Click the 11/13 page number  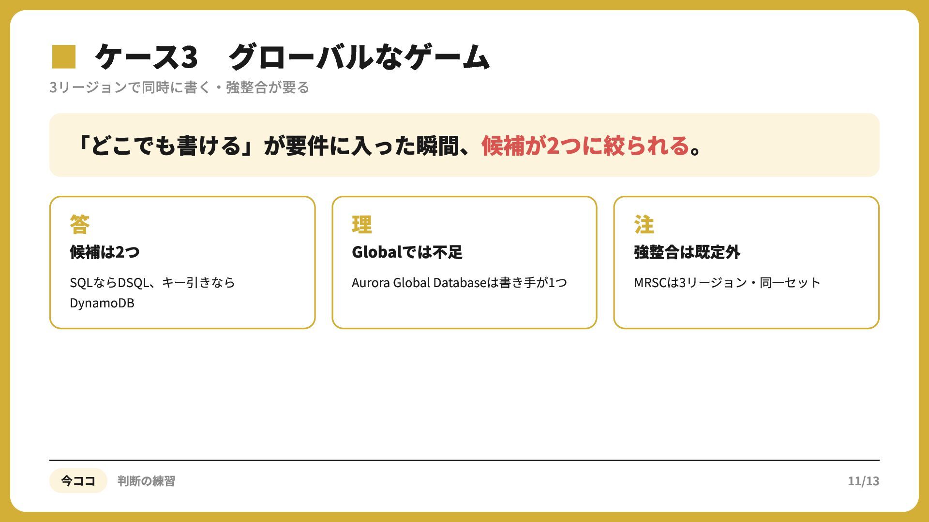[864, 481]
